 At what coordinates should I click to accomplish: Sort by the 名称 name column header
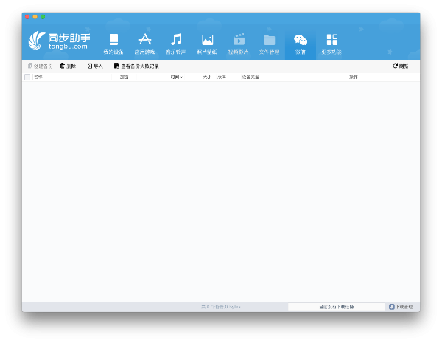click(x=38, y=77)
